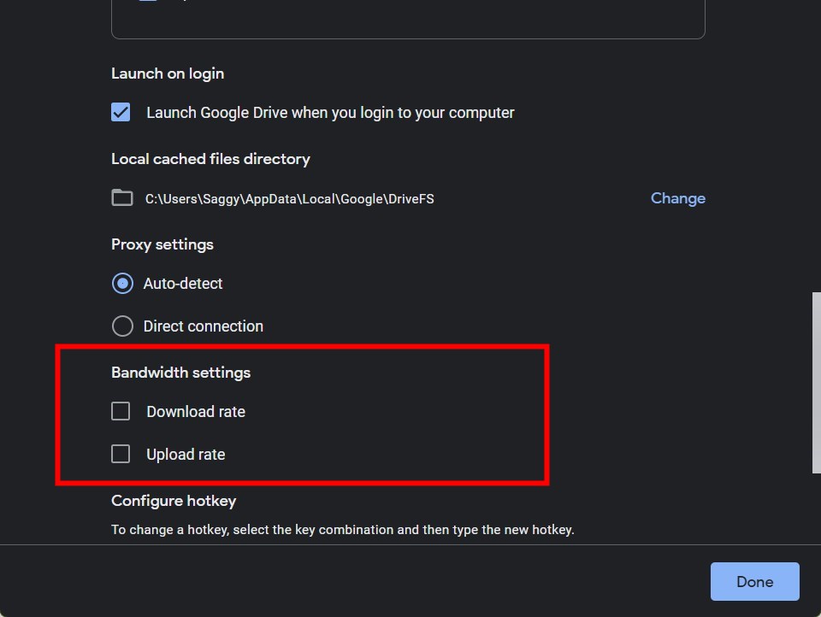
Task: Uncheck "Launch Google Drive when you login"
Action: (121, 112)
